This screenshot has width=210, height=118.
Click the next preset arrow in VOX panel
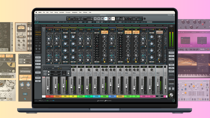pyautogui.click(x=47, y=68)
